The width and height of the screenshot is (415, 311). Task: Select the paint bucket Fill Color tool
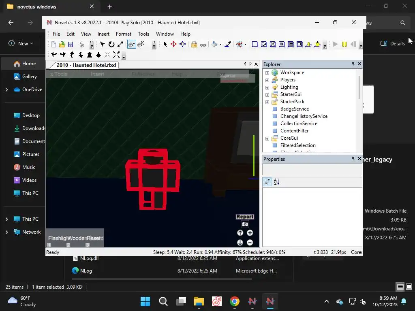214,44
